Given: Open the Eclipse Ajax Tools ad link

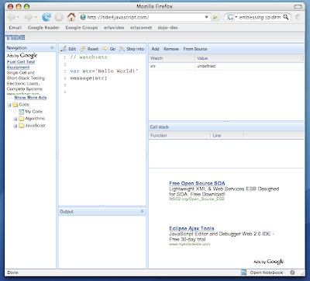Looking at the screenshot, I should pyautogui.click(x=191, y=228).
